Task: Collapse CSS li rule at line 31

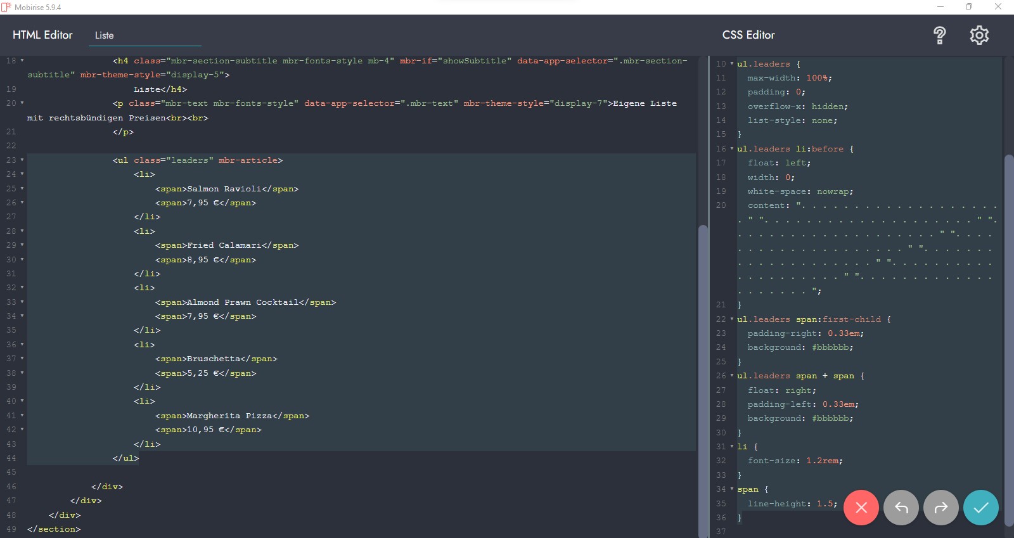Action: 732,447
